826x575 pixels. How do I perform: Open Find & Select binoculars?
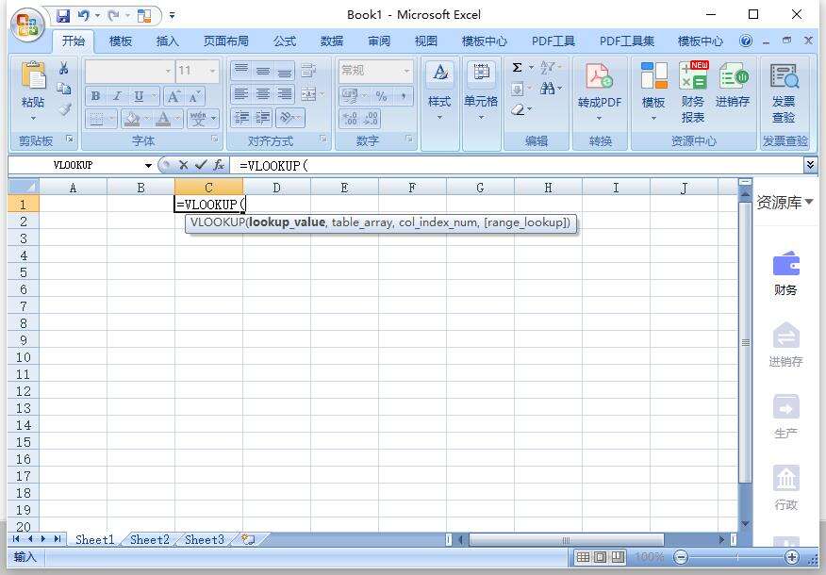[547, 89]
